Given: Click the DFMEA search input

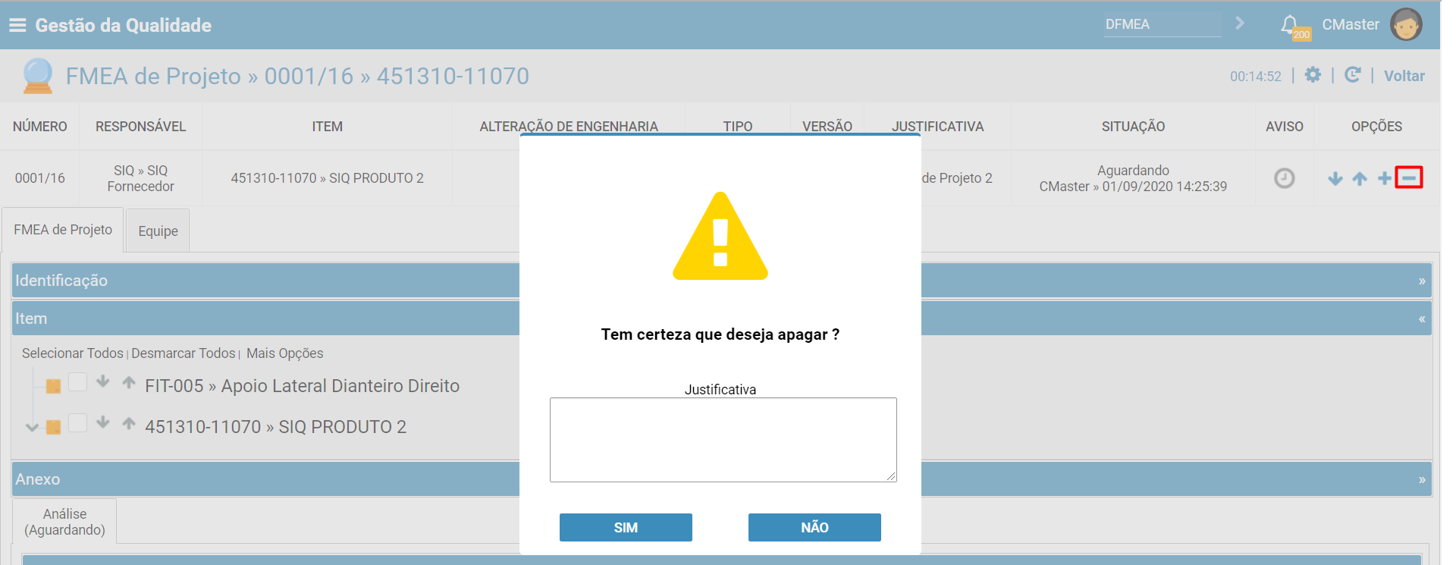Looking at the screenshot, I should [1162, 24].
